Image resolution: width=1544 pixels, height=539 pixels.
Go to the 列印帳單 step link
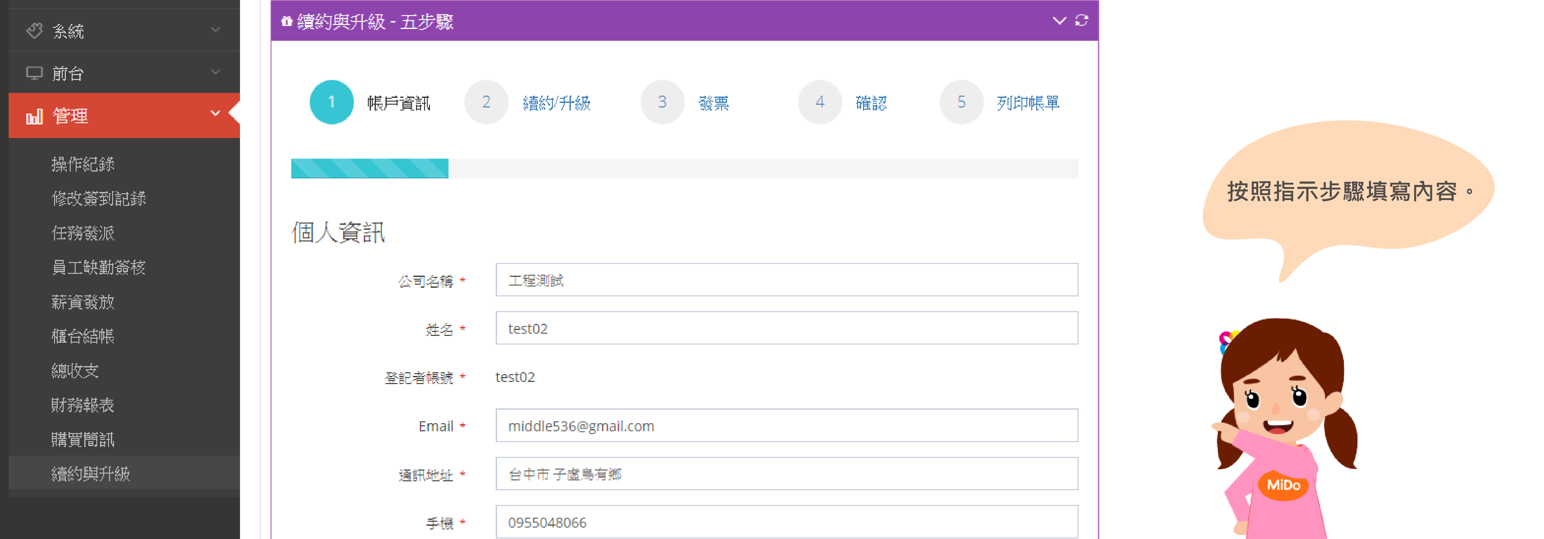click(x=1028, y=103)
